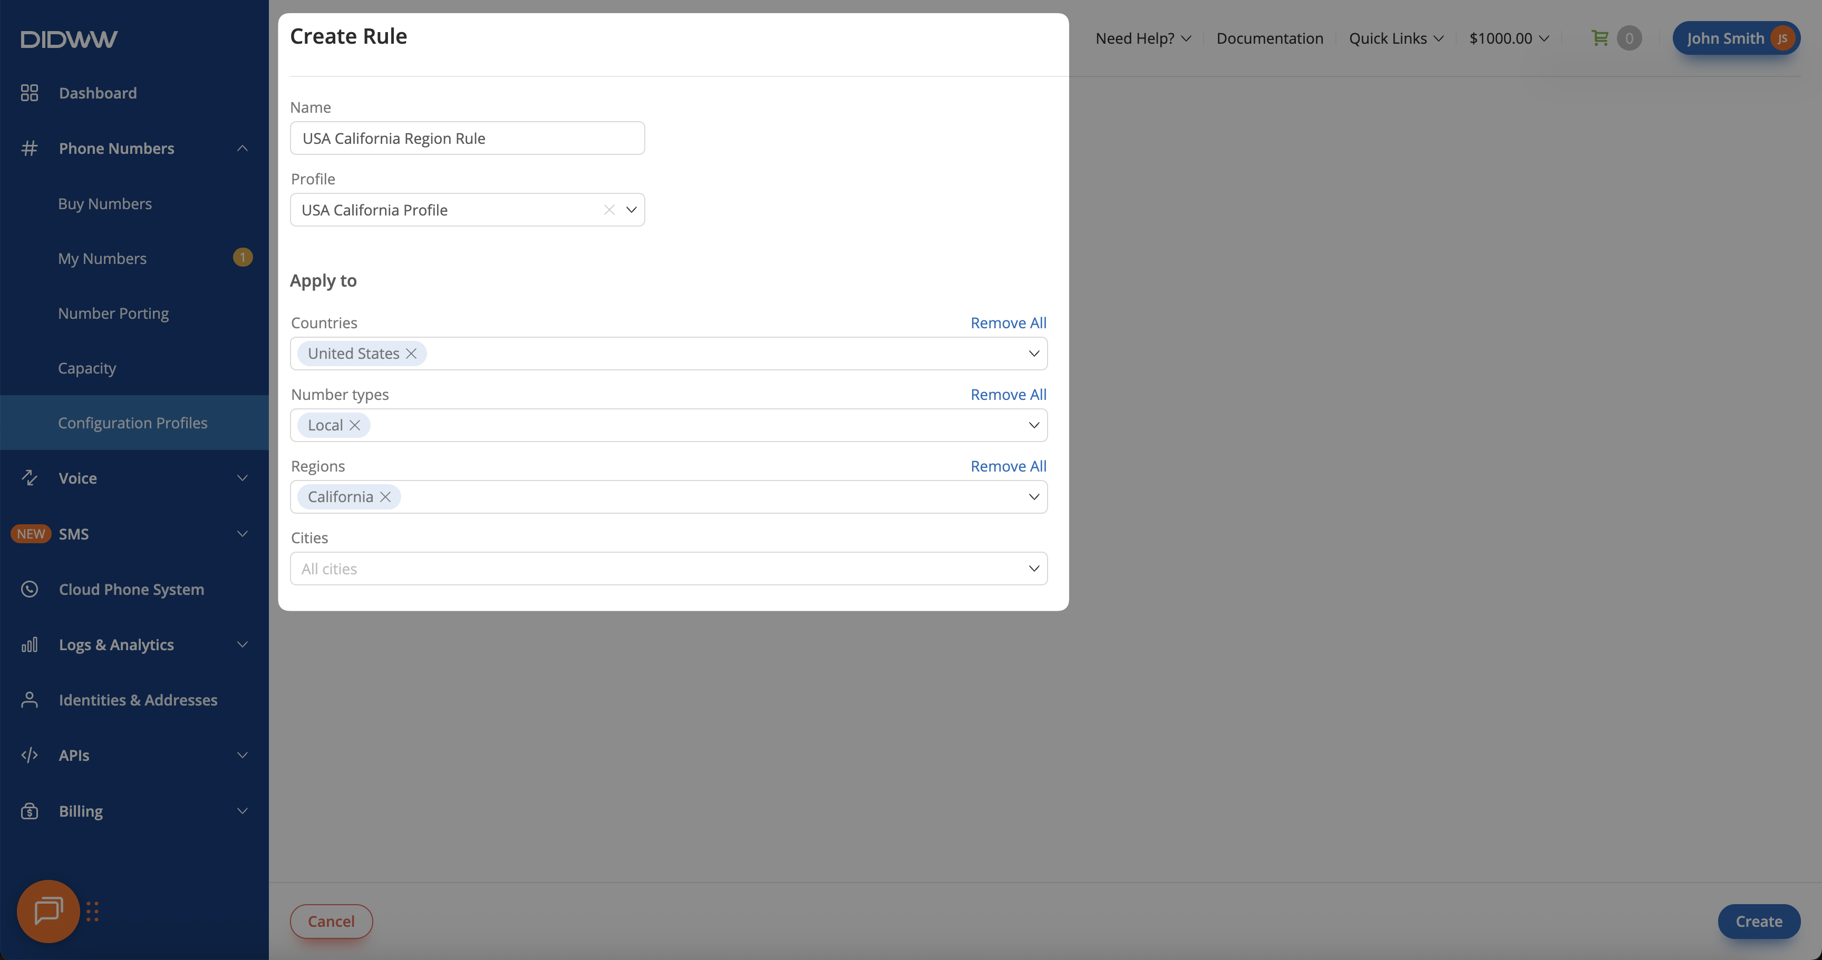Clear the selected USA California Profile

609,210
